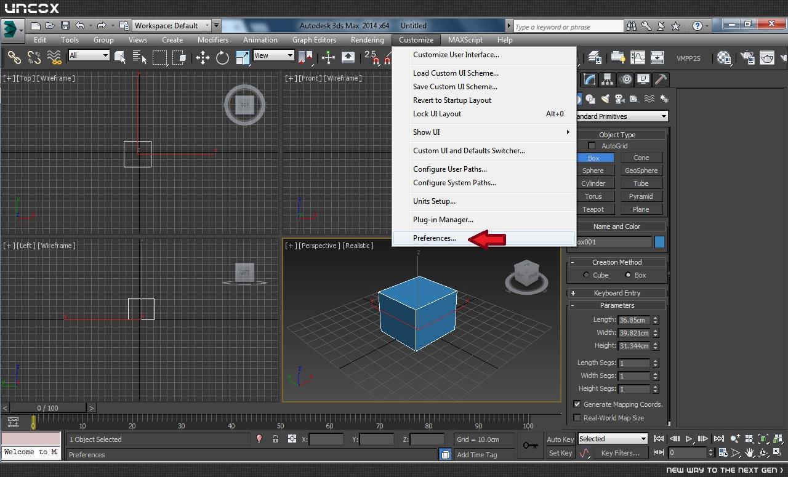Image resolution: width=788 pixels, height=477 pixels.
Task: Click the Teapot object type button
Action: (x=593, y=209)
